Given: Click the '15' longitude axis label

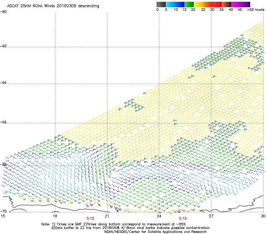Looking at the screenshot, I should 3,216.
